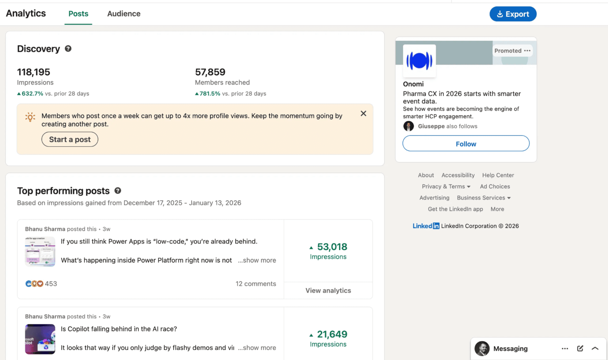Click the lightbulb tip icon
608x360 pixels.
point(30,117)
